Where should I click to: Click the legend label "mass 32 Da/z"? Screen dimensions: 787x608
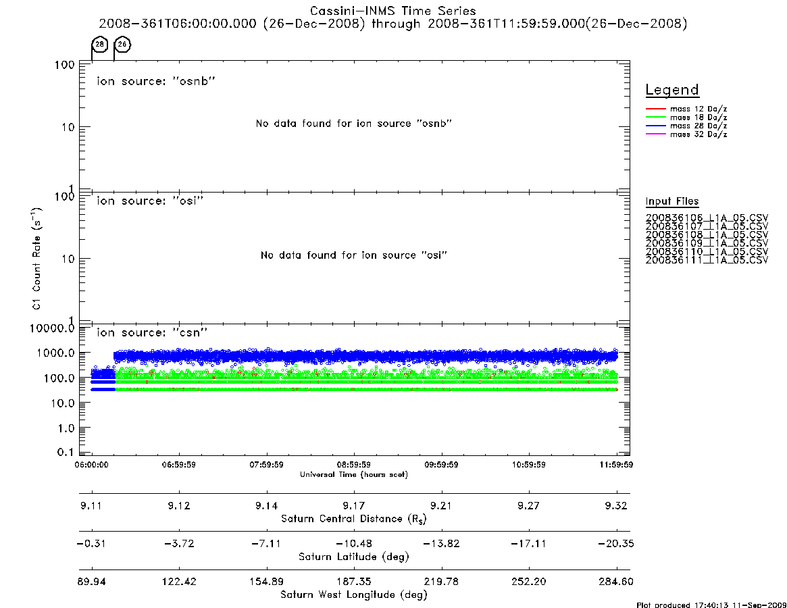point(699,134)
